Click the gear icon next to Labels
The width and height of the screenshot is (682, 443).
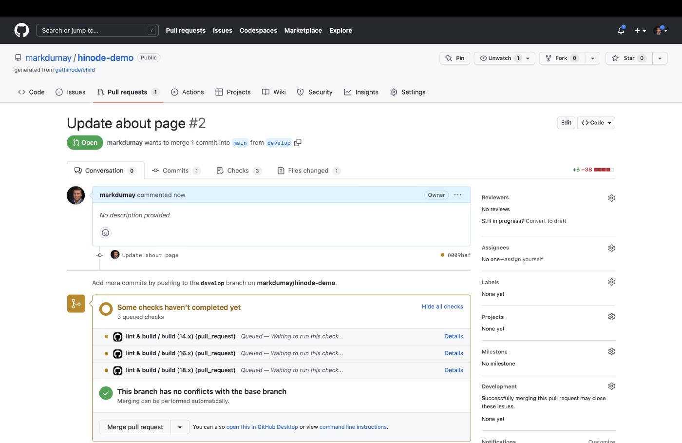click(x=611, y=282)
